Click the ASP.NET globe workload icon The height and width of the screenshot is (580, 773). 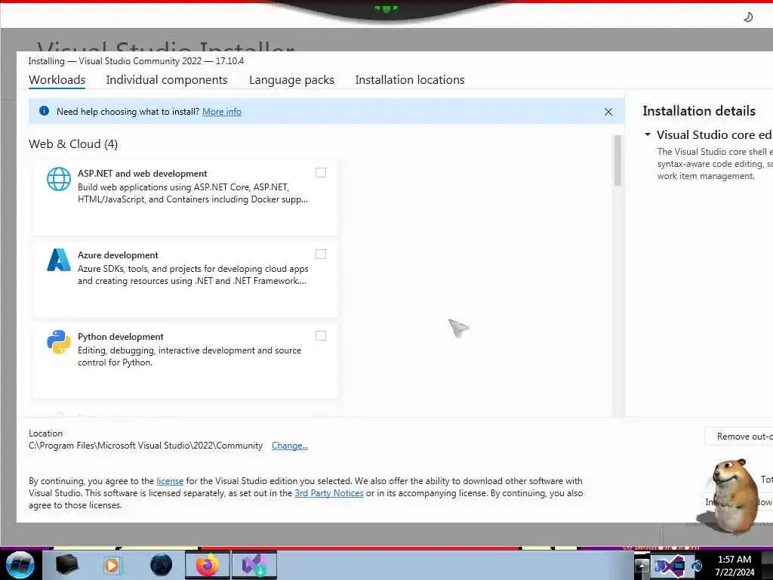tap(59, 178)
